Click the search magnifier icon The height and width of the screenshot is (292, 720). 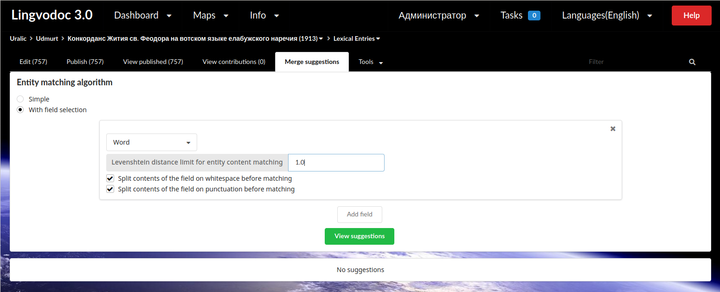click(692, 62)
